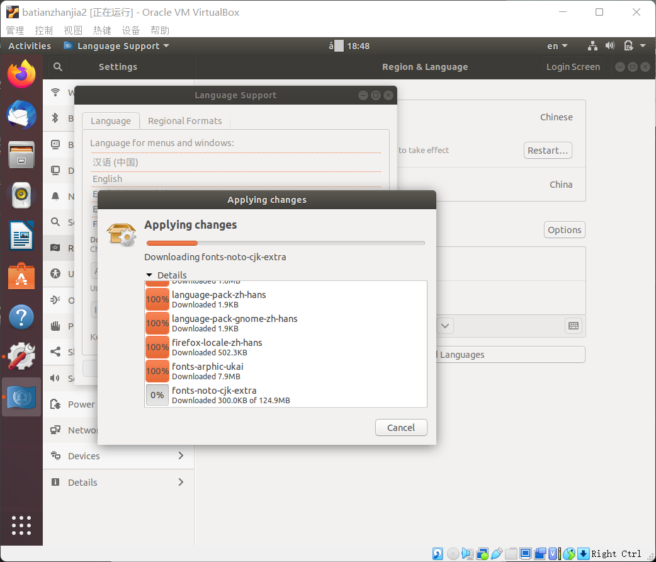Image resolution: width=656 pixels, height=562 pixels.
Task: Open the network status icon in top bar
Action: click(x=592, y=46)
